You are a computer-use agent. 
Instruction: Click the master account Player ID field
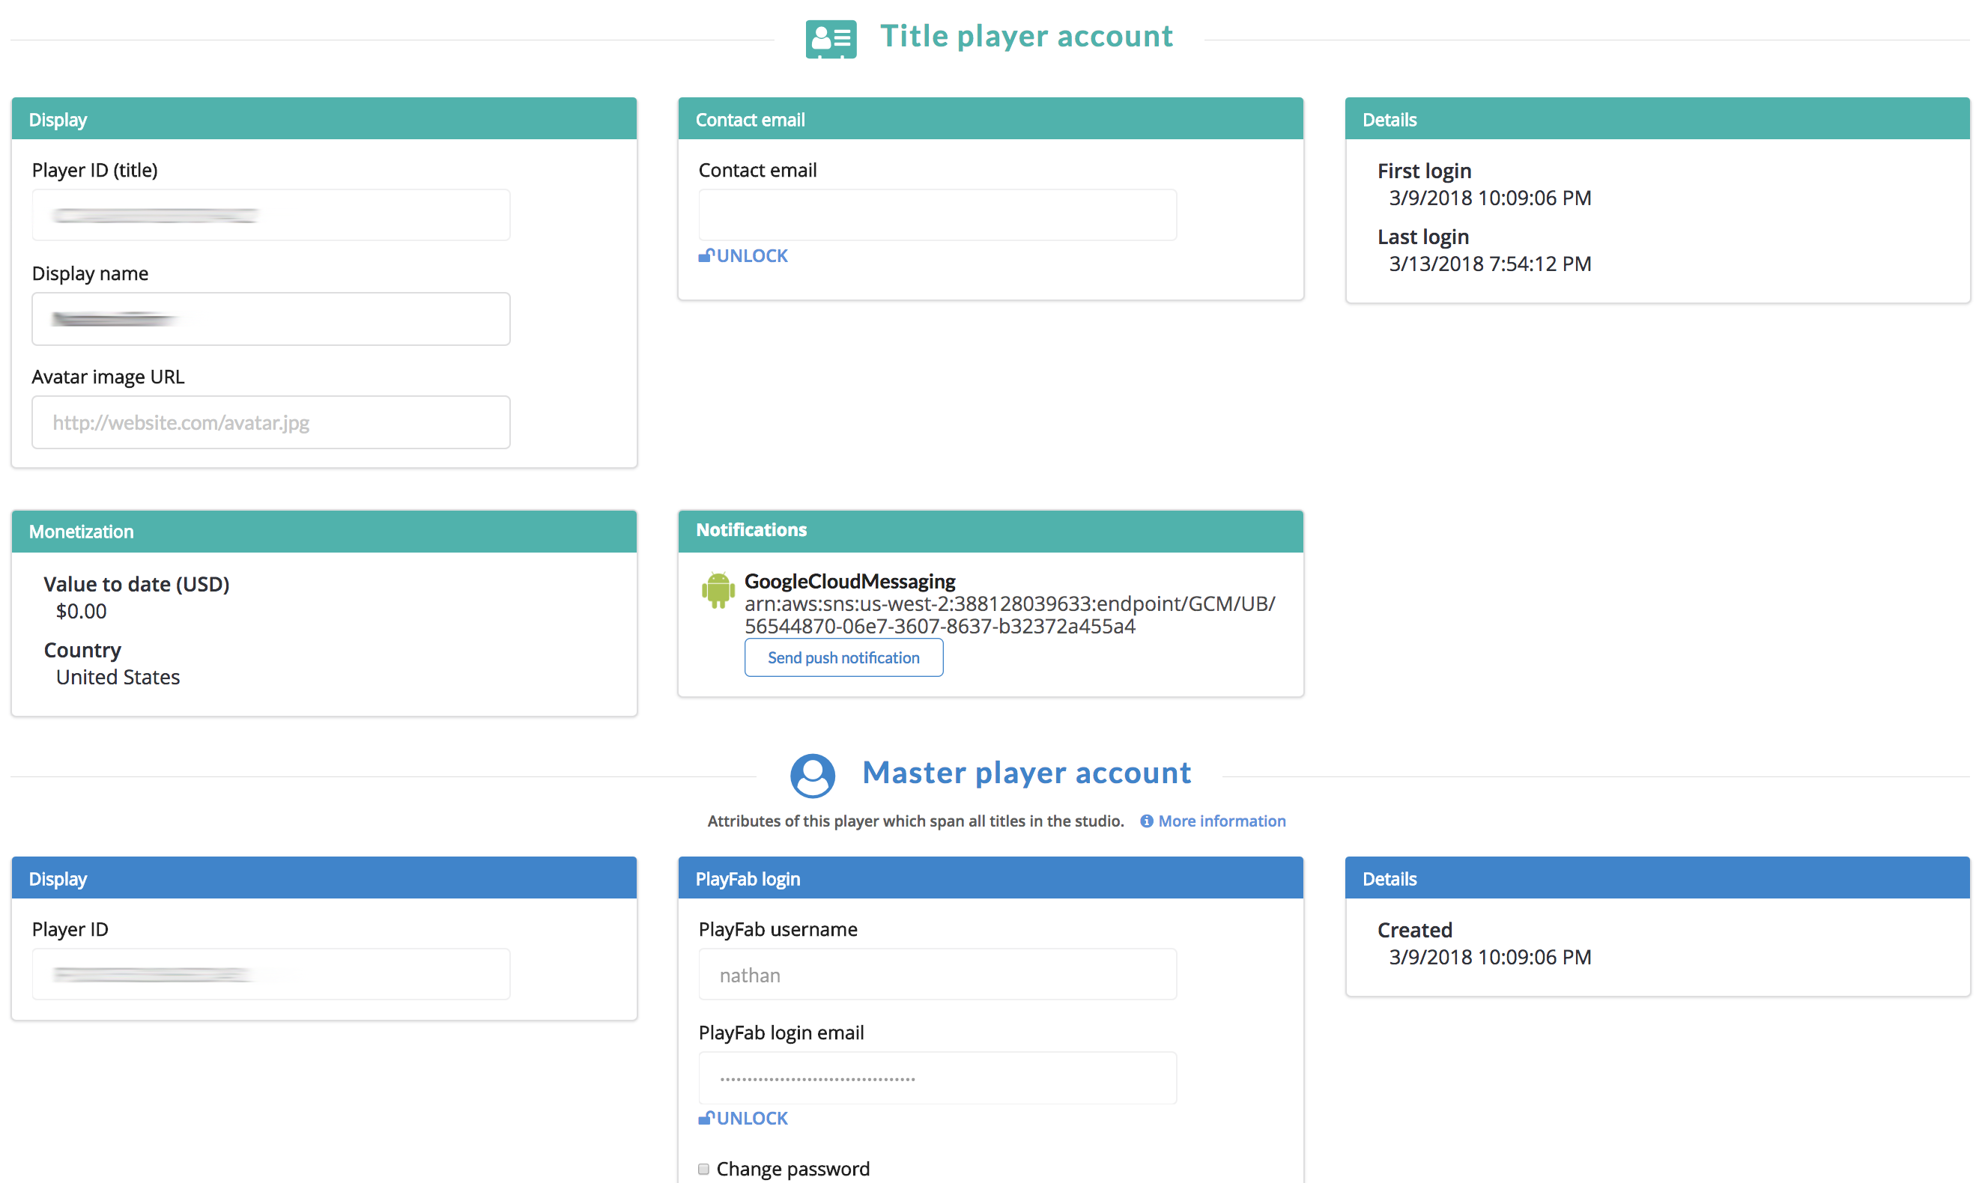[270, 973]
